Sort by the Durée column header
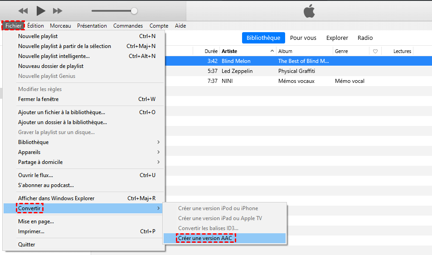The image size is (432, 255). pyautogui.click(x=211, y=51)
